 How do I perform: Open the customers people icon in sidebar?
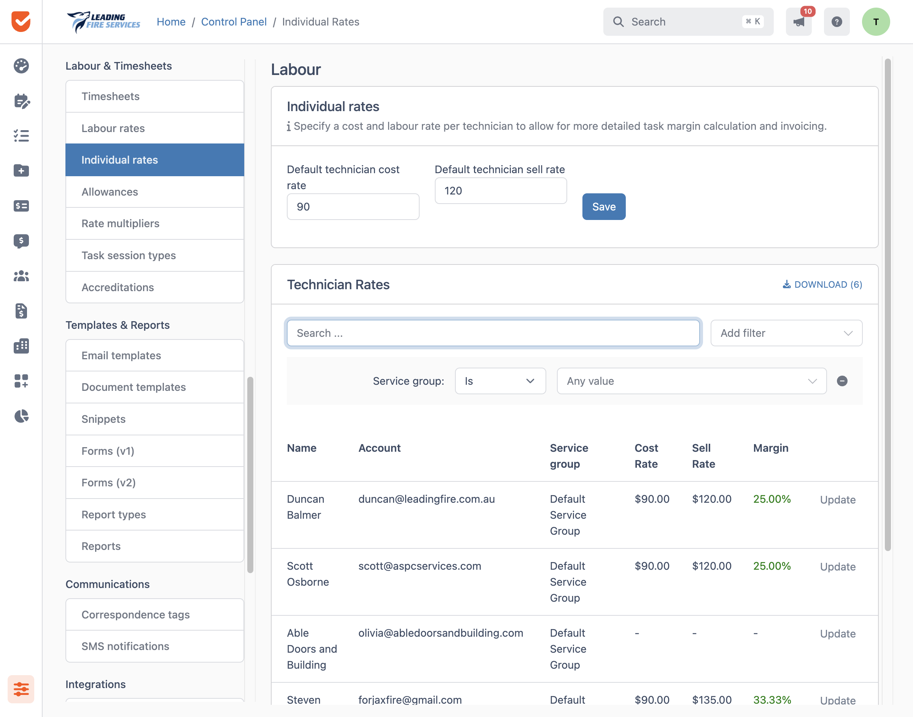21,276
